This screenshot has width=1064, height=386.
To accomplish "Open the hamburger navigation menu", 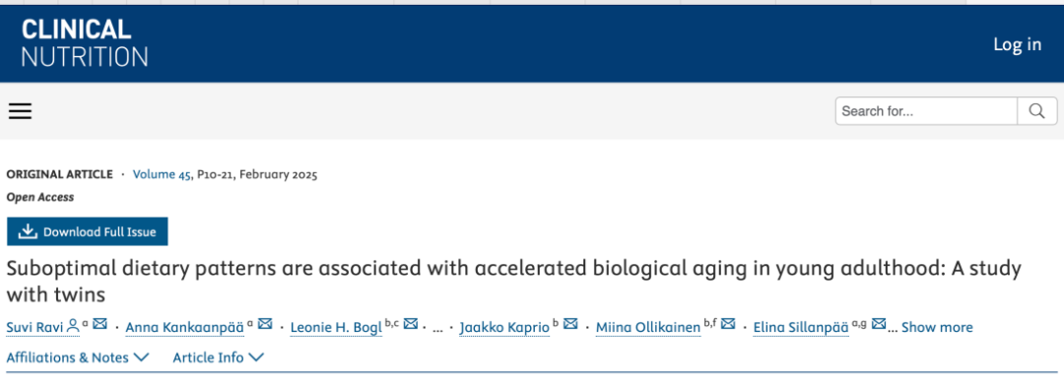I will coord(21,111).
